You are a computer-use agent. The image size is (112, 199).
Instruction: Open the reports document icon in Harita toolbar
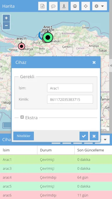coord(43,6)
